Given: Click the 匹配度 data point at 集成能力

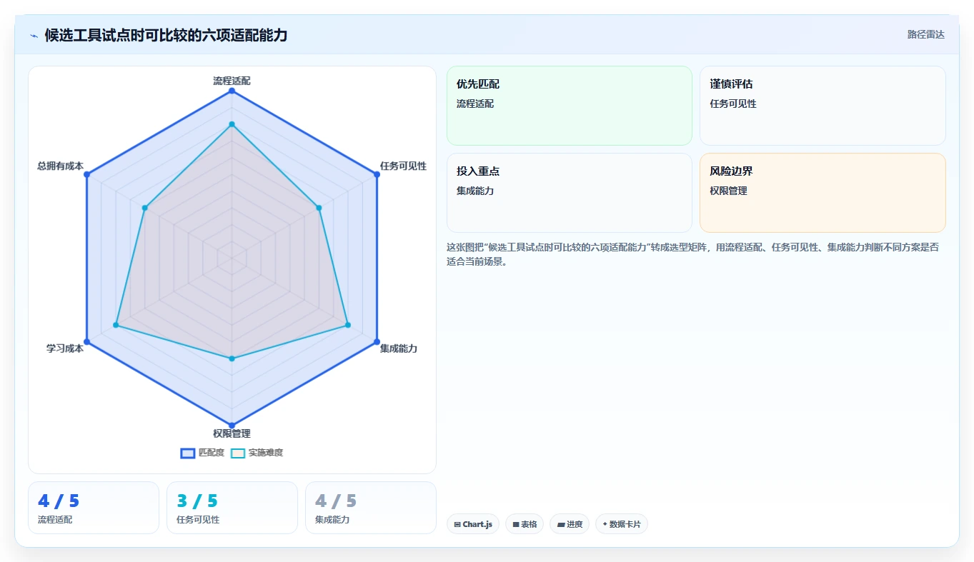Looking at the screenshot, I should point(377,341).
